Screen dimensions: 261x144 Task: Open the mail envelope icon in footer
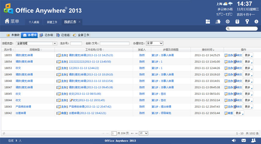[244, 140]
